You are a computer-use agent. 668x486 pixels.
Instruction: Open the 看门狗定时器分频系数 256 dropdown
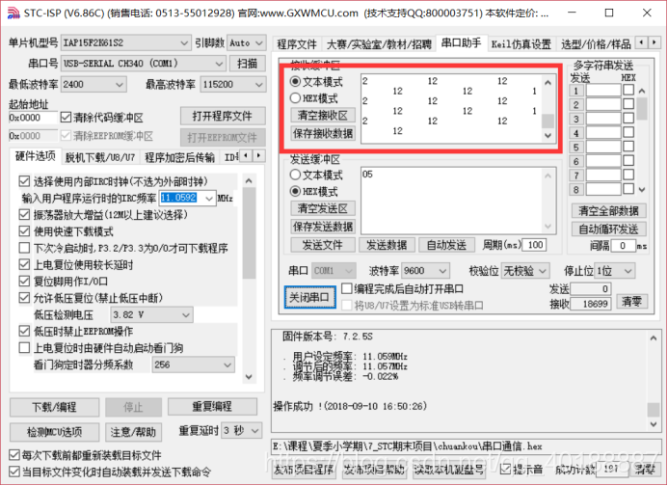pos(193,364)
